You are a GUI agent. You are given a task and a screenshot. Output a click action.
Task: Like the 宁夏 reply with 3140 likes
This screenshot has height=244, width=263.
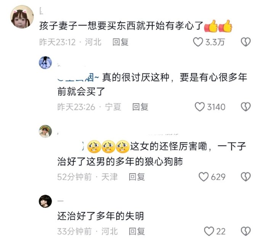(x=200, y=107)
